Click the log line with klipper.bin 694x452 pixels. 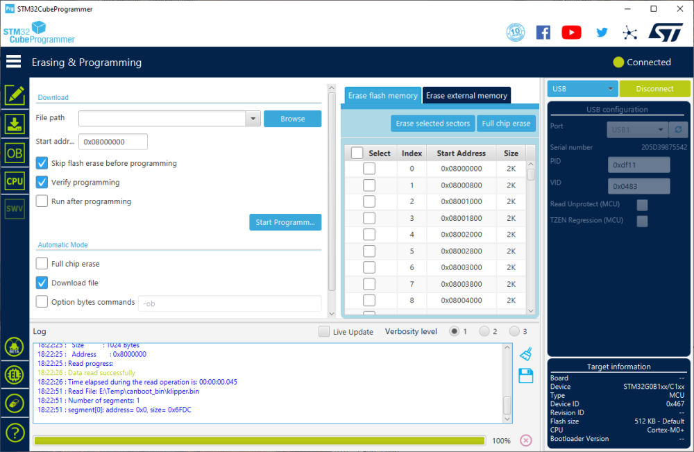coord(118,392)
